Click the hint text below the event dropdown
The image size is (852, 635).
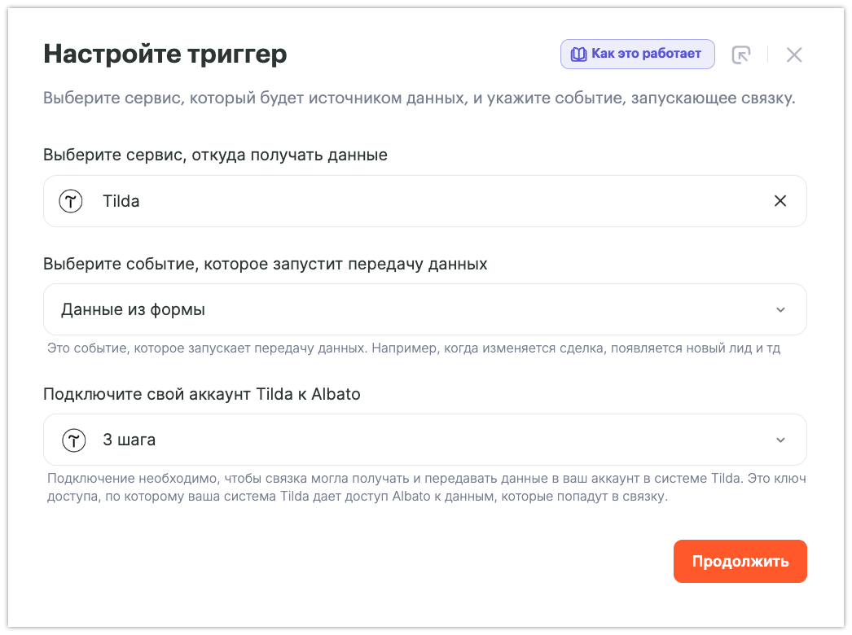coord(414,349)
